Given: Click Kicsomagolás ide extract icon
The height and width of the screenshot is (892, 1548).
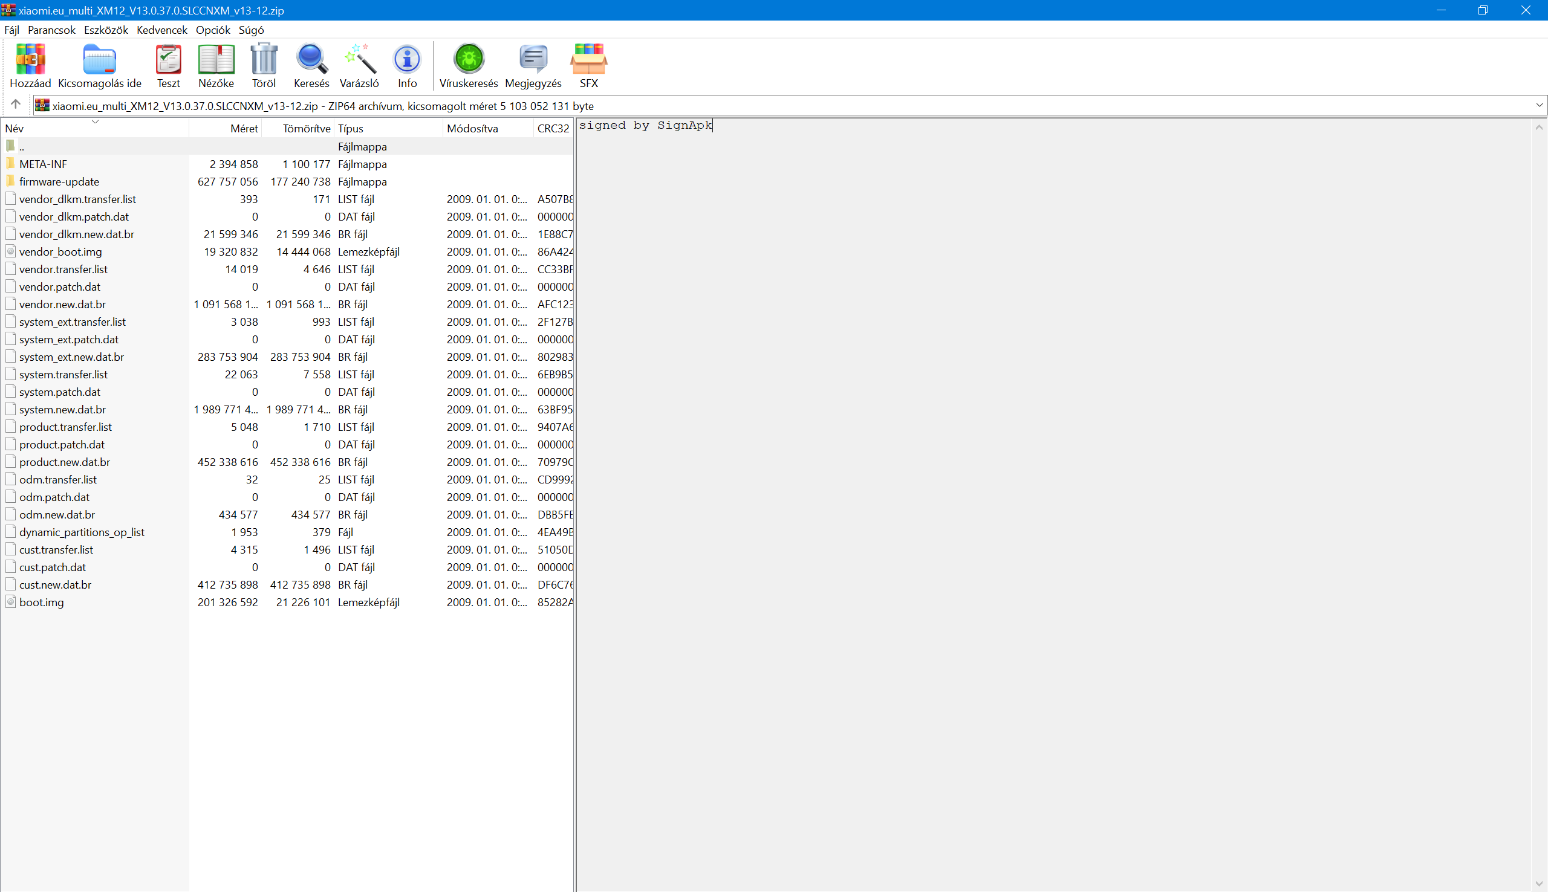Looking at the screenshot, I should tap(99, 59).
